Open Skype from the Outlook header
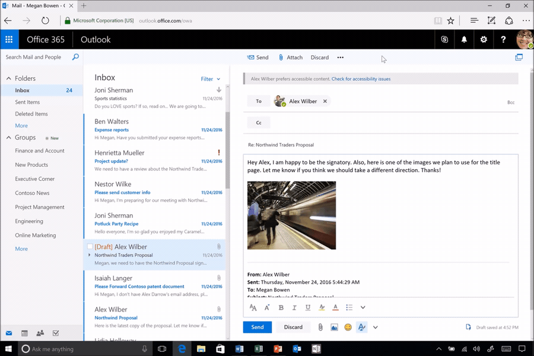This screenshot has width=534, height=356. [x=444, y=40]
